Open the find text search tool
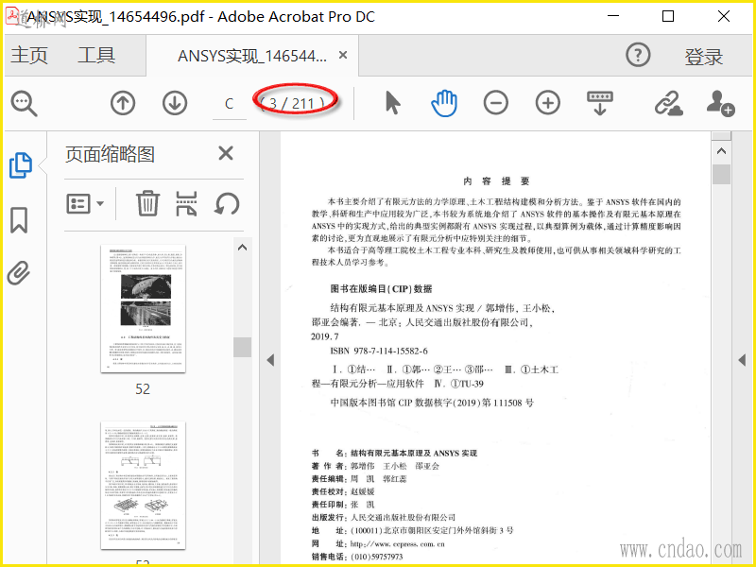Image resolution: width=756 pixels, height=567 pixels. [25, 103]
